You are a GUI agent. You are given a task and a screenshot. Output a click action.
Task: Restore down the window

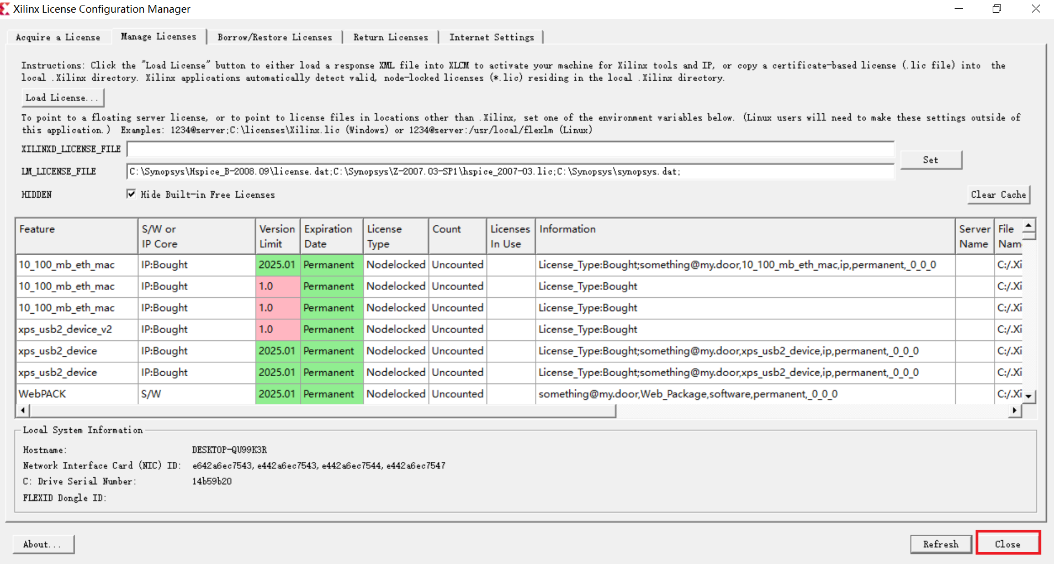pos(997,9)
